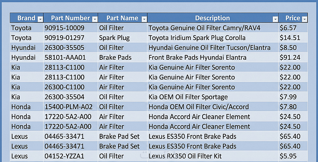Image resolution: width=318 pixels, height=162 pixels.
Task: Click part number 58101-AAA01
Action: click(x=65, y=57)
